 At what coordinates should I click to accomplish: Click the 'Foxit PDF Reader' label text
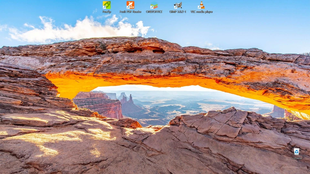130,12
